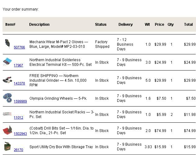Select Northern Industrial Solderless Terminal Kit description
This screenshot has height=155, width=196.
[60, 62]
